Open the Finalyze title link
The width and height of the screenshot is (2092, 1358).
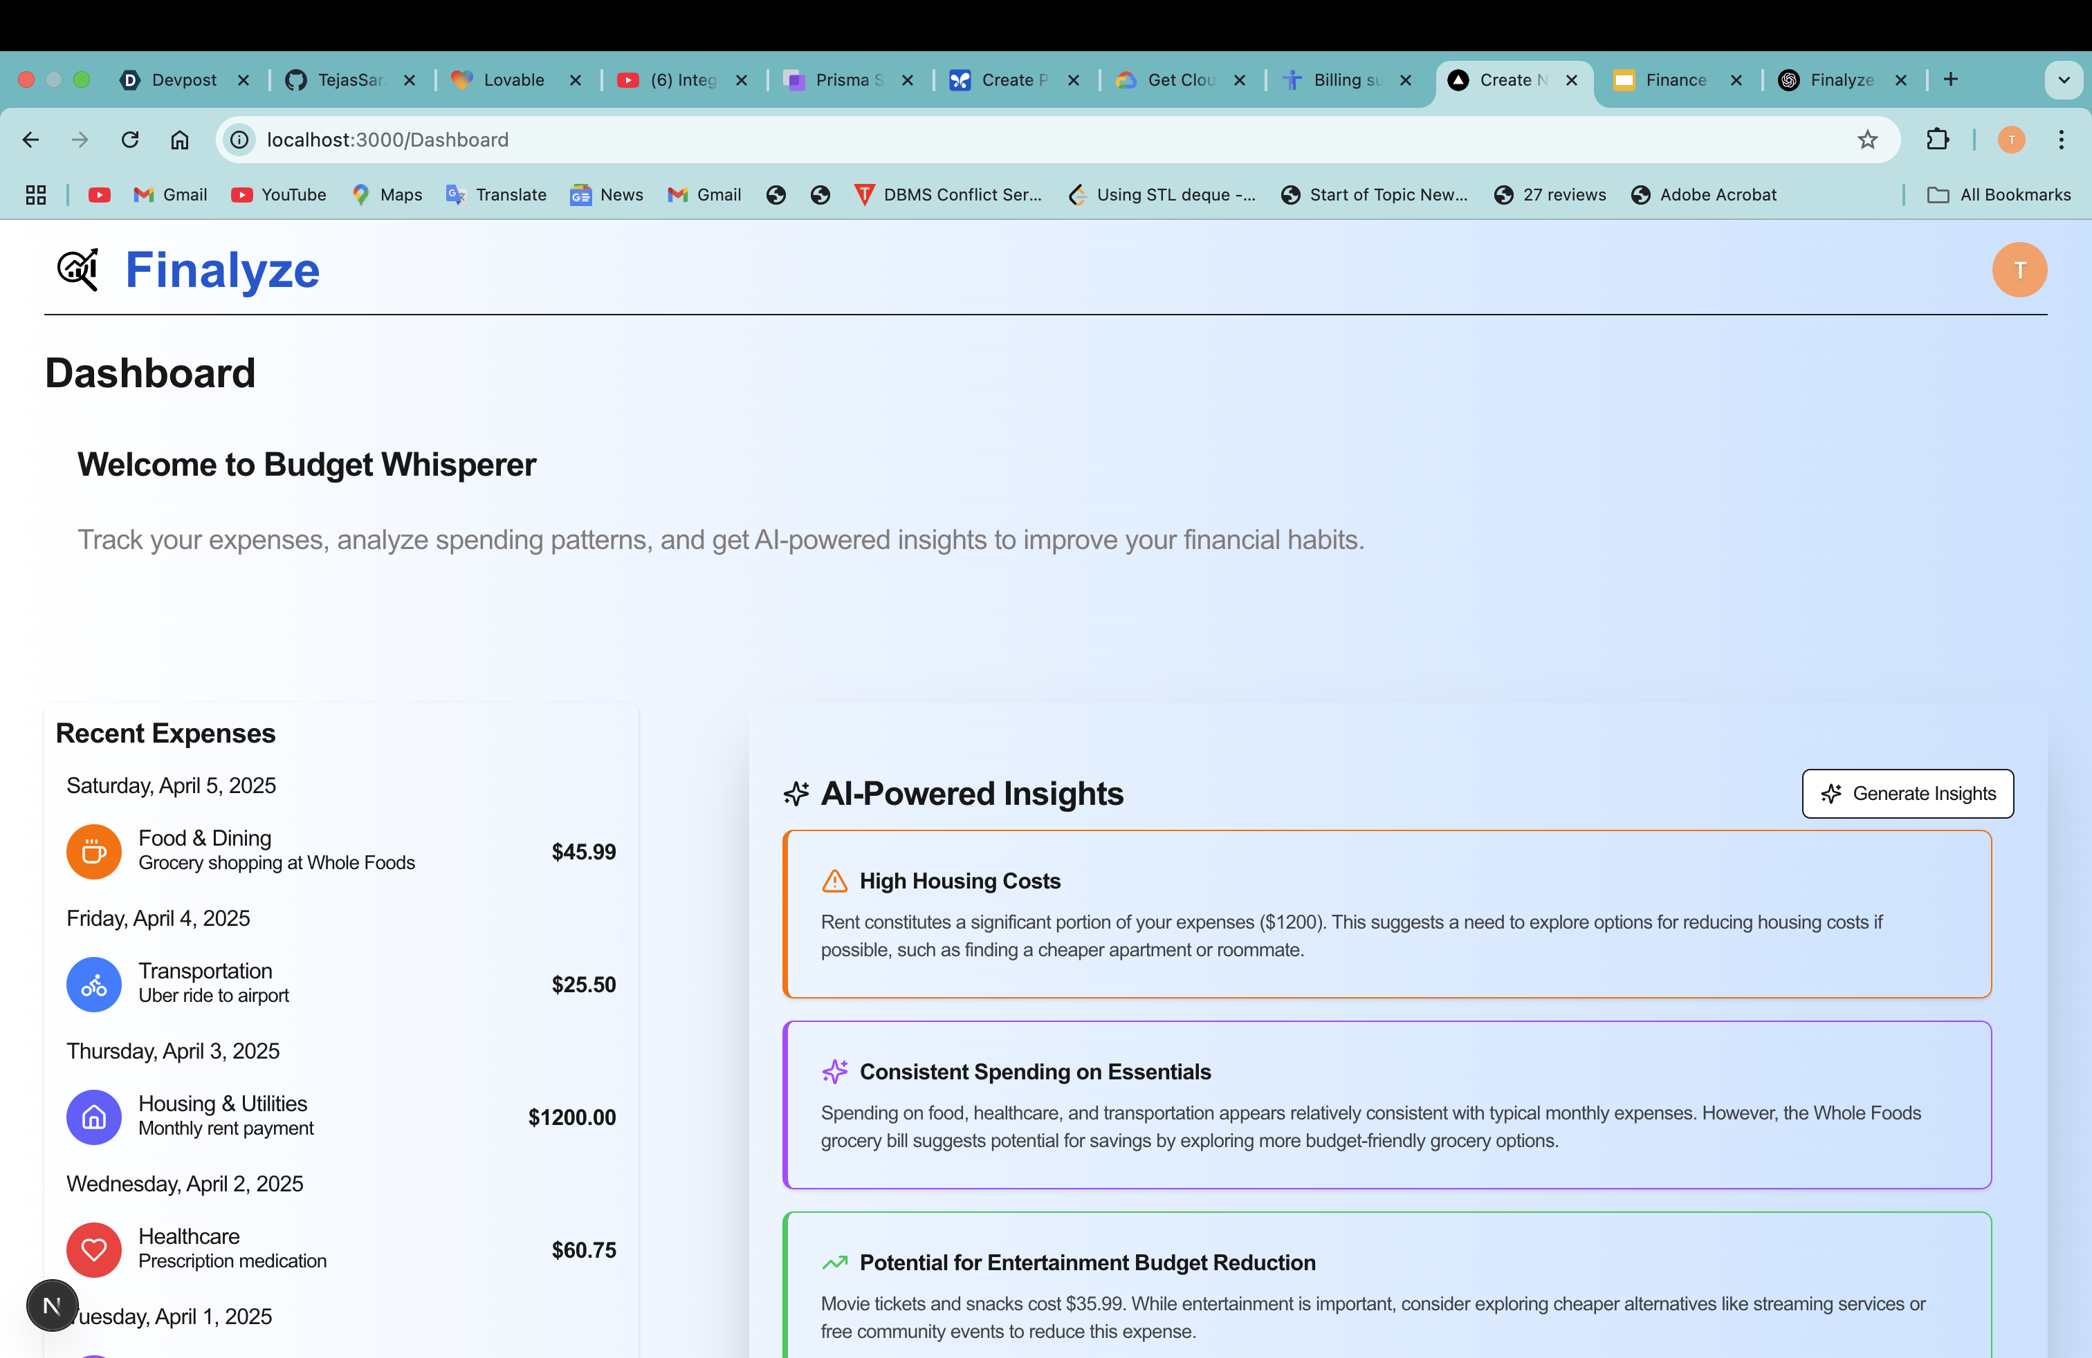(x=222, y=270)
